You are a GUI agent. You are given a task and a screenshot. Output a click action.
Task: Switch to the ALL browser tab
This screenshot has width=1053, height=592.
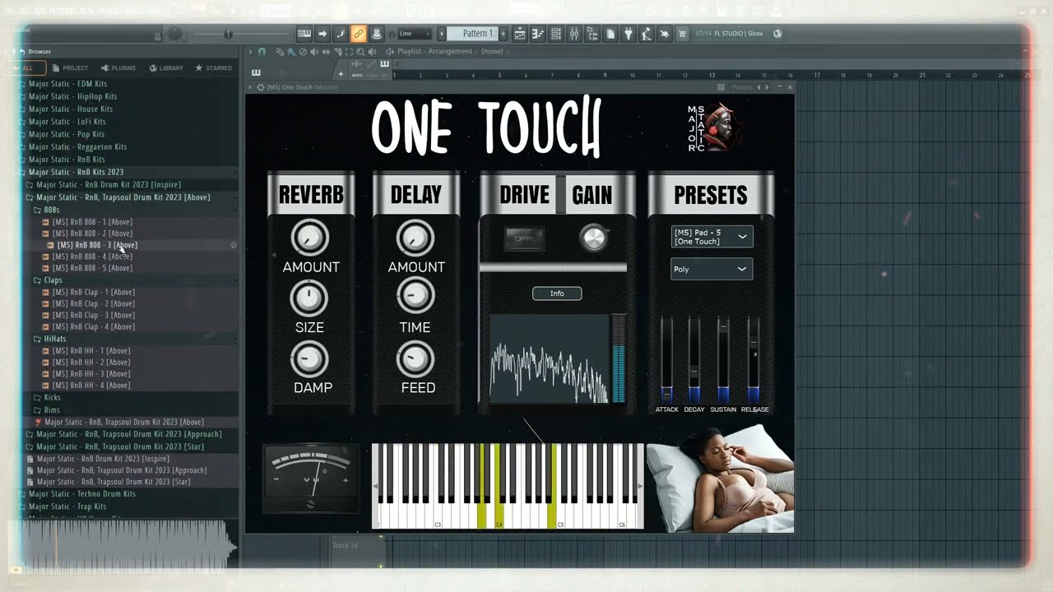pyautogui.click(x=24, y=67)
